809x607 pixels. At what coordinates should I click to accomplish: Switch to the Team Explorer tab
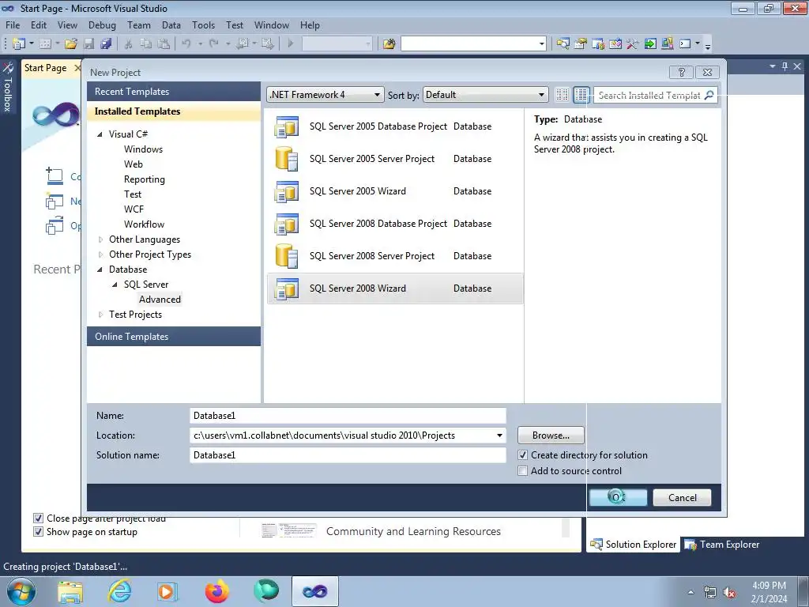click(722, 544)
